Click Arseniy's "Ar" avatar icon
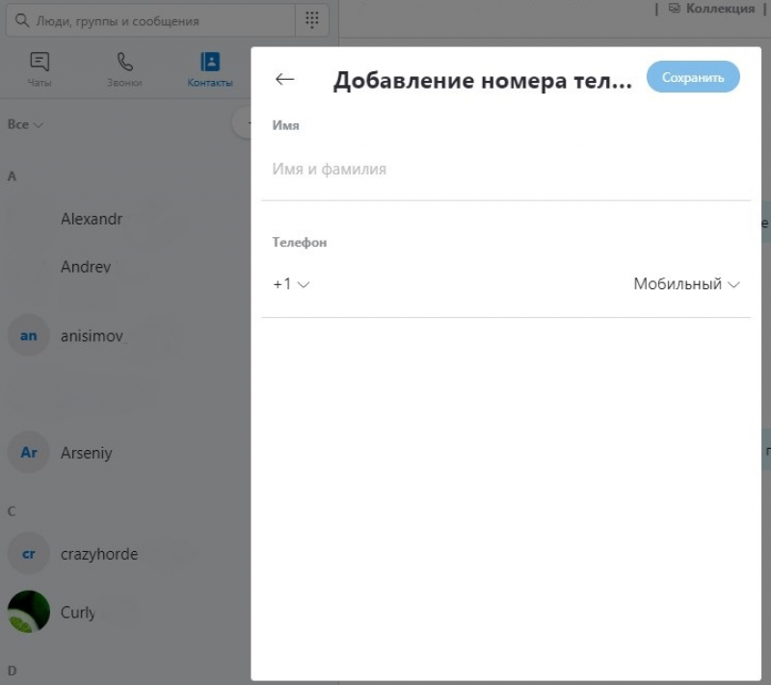 (28, 453)
